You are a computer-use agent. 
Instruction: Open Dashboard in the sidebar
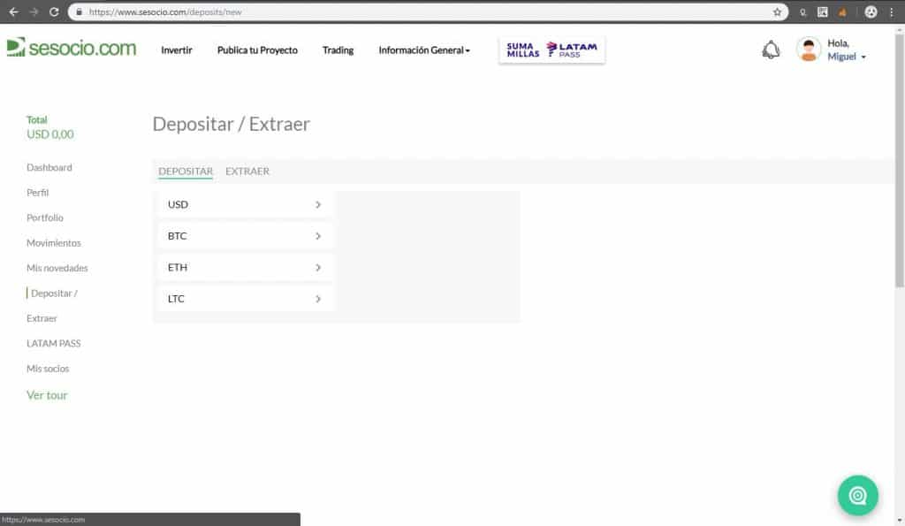[49, 167]
